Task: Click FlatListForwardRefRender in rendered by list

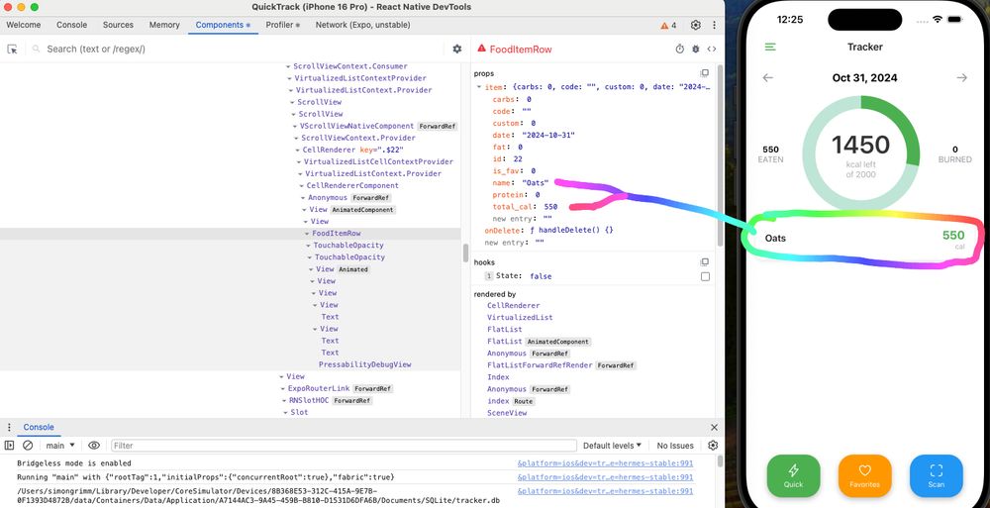Action: 540,365
